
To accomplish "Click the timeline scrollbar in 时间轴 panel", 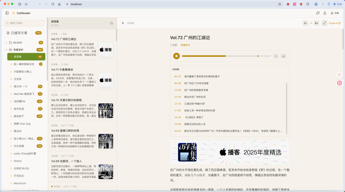I will pos(287,108).
